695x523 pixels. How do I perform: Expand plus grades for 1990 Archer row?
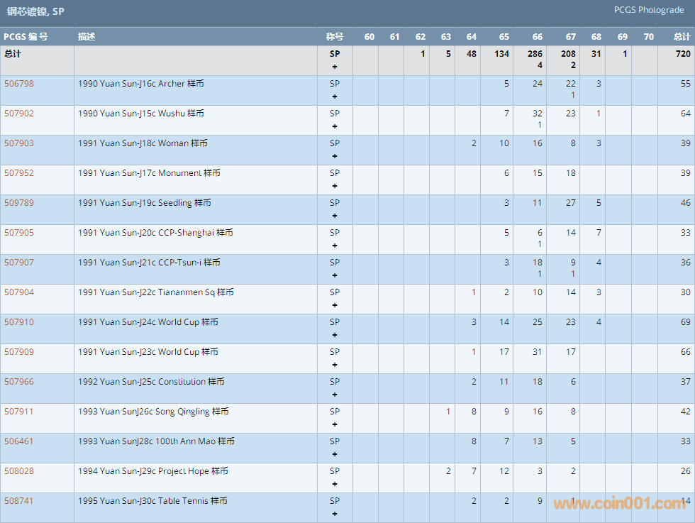[x=335, y=97]
